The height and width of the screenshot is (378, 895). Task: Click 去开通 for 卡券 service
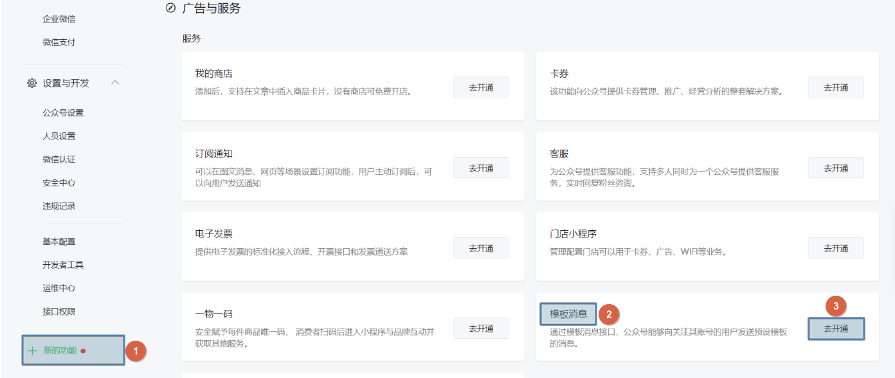pos(835,87)
